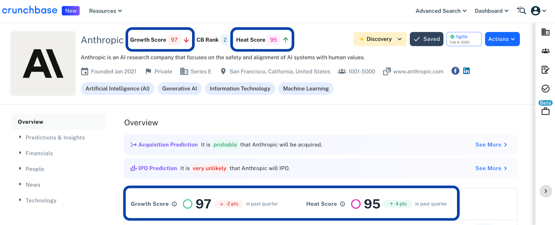Click the AI search magnifier icon
This screenshot has width=555, height=225.
click(x=521, y=10)
